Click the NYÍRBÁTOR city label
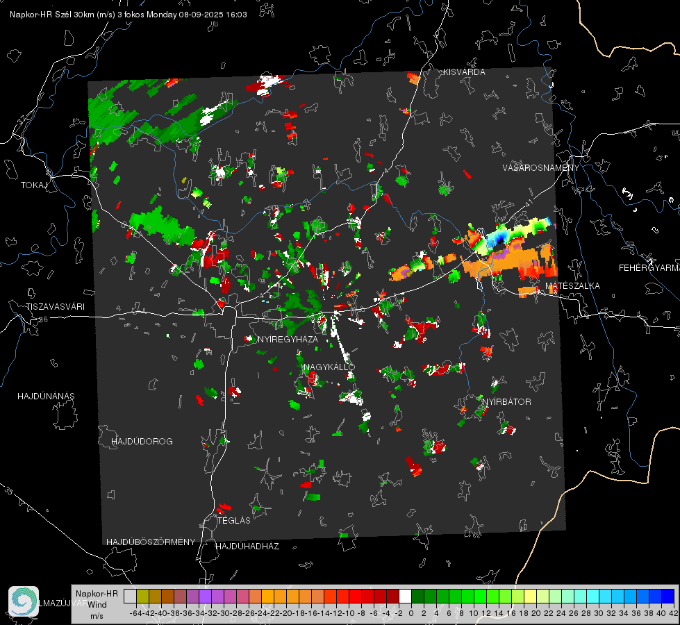Screen dimensions: 680x625 coord(506,401)
